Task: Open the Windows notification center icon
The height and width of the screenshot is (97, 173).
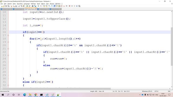Action: [169, 95]
